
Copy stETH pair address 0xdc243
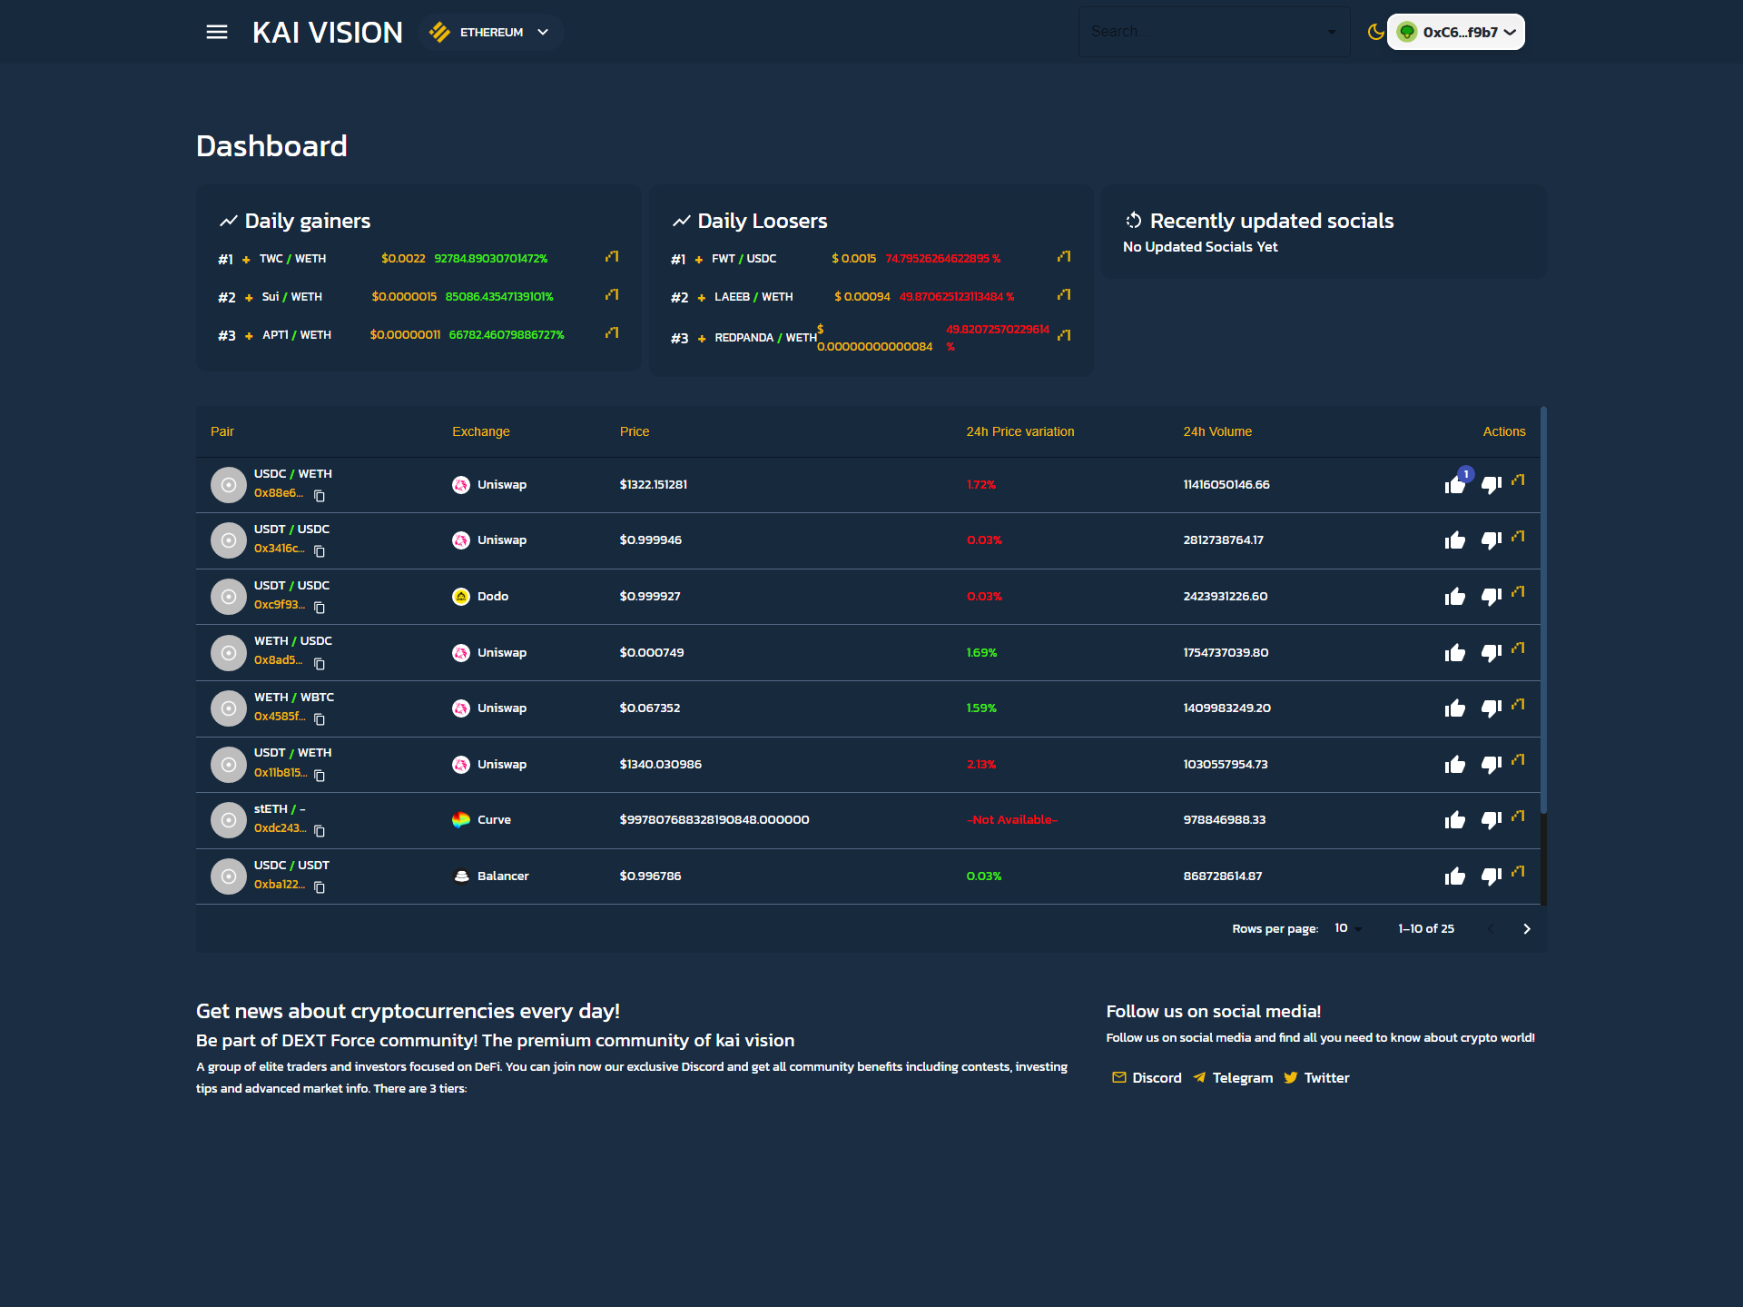tap(320, 831)
